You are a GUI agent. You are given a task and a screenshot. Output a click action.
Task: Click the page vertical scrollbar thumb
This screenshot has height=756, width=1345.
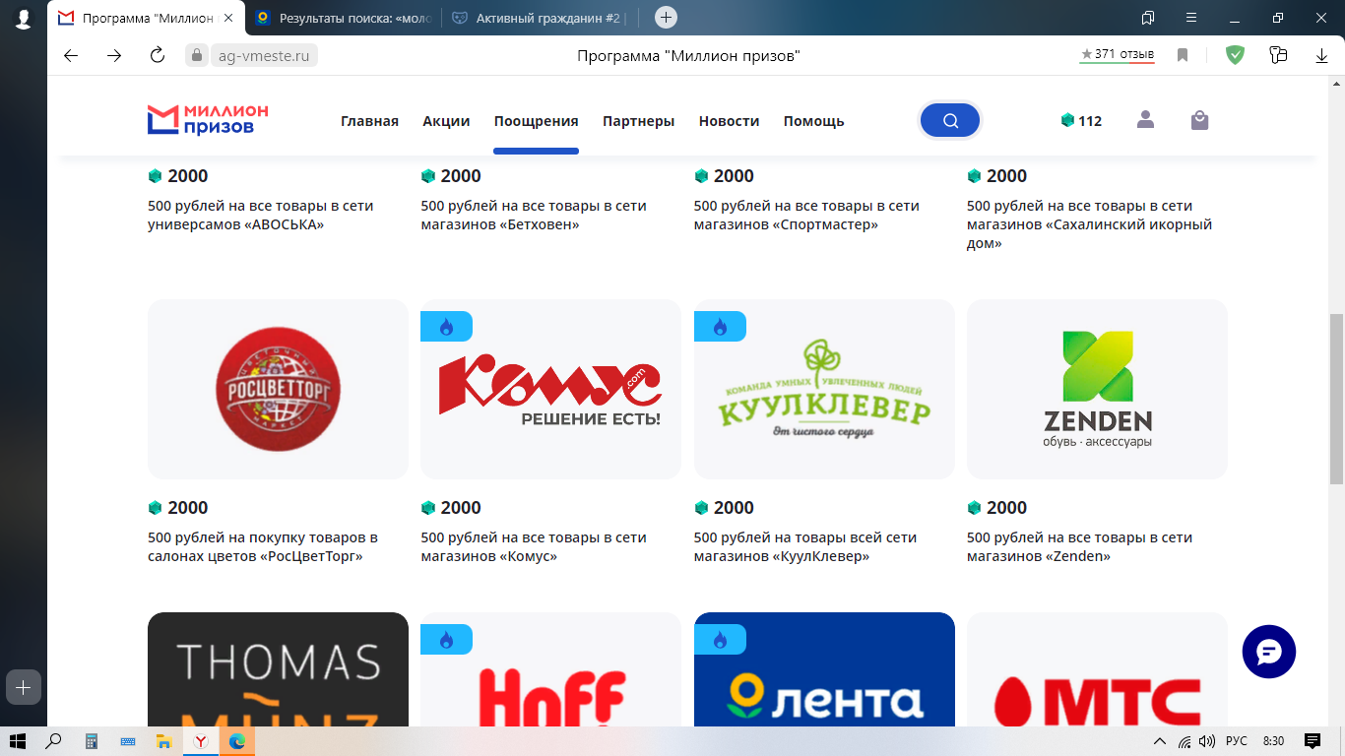pyautogui.click(x=1336, y=400)
